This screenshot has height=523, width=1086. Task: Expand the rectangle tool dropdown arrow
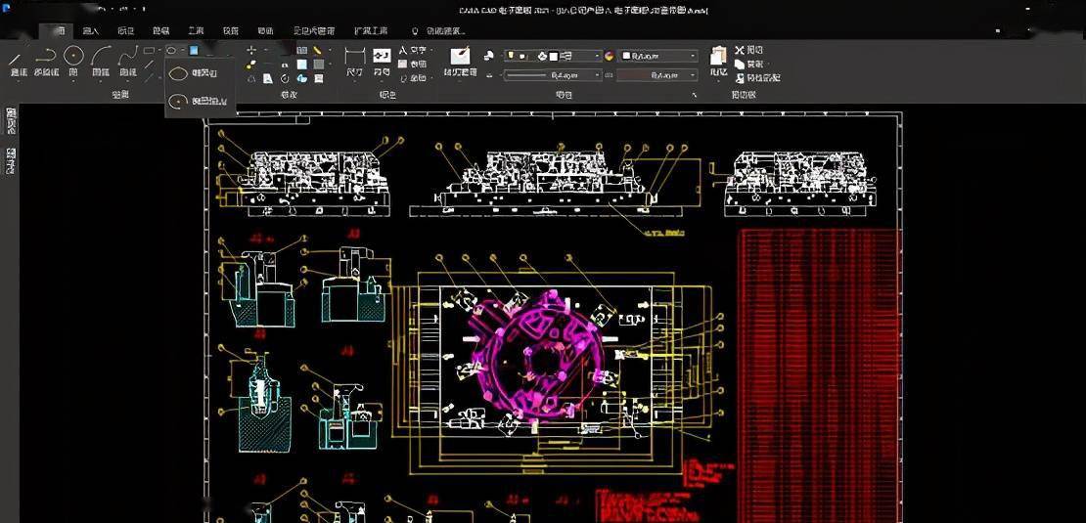[x=159, y=50]
